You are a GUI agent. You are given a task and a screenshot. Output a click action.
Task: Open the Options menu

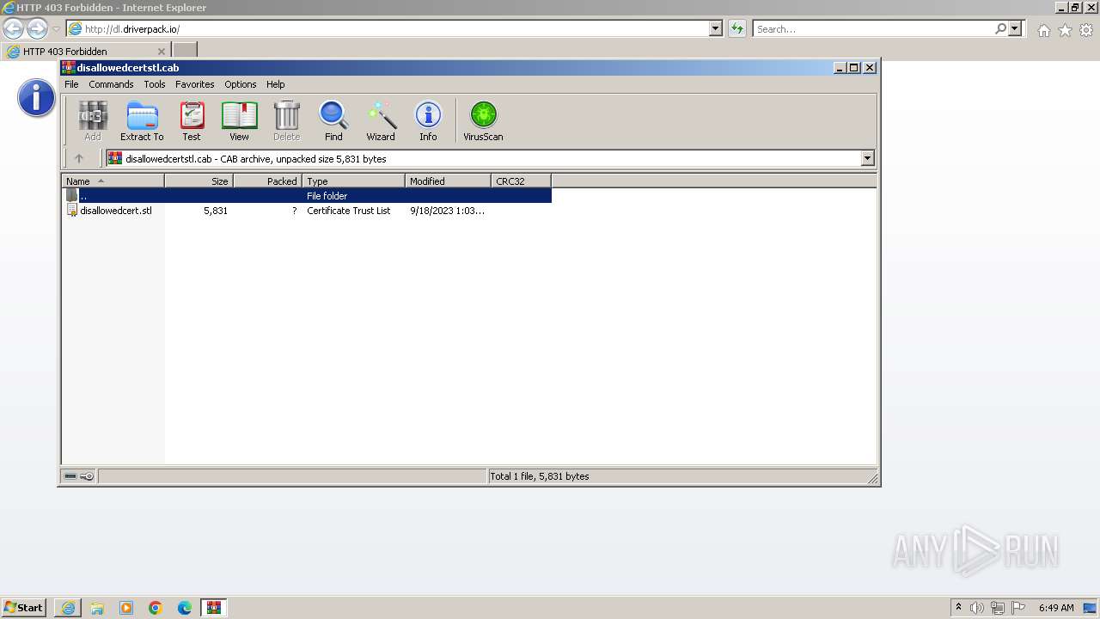click(241, 84)
